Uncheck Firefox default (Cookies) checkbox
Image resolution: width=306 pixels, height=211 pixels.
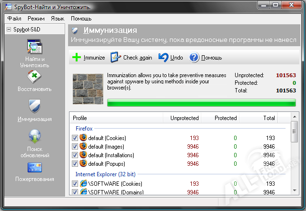pos(75,138)
